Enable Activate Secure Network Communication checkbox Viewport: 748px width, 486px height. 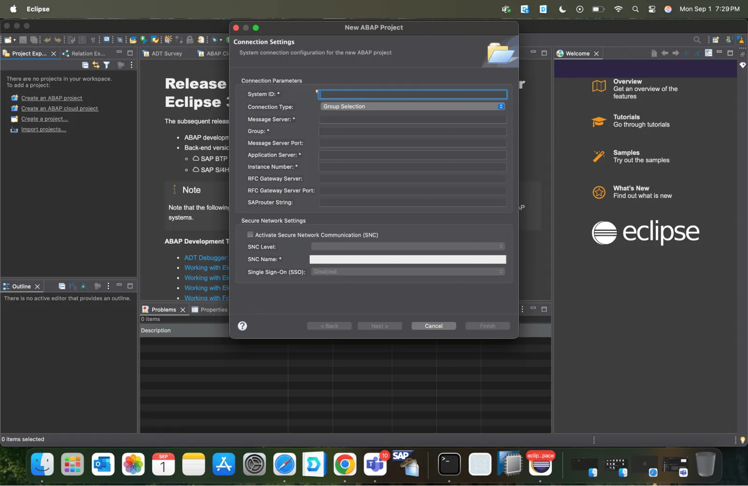250,235
